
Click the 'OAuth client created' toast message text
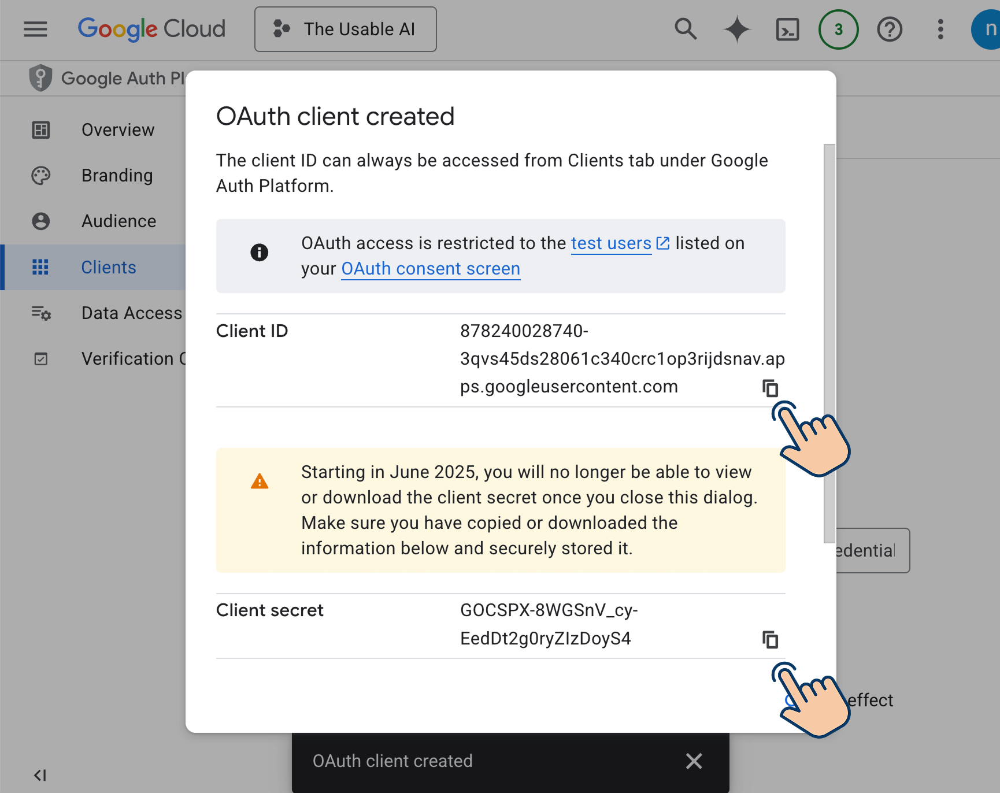coord(392,761)
